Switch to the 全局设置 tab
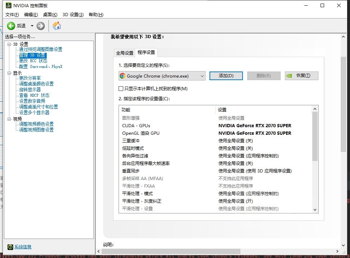This screenshot has height=258, width=350. 124,52
